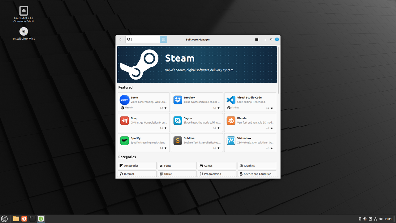This screenshot has height=223, width=396.
Task: Select the Install Linux Mint desktop icon
Action: 24,34
